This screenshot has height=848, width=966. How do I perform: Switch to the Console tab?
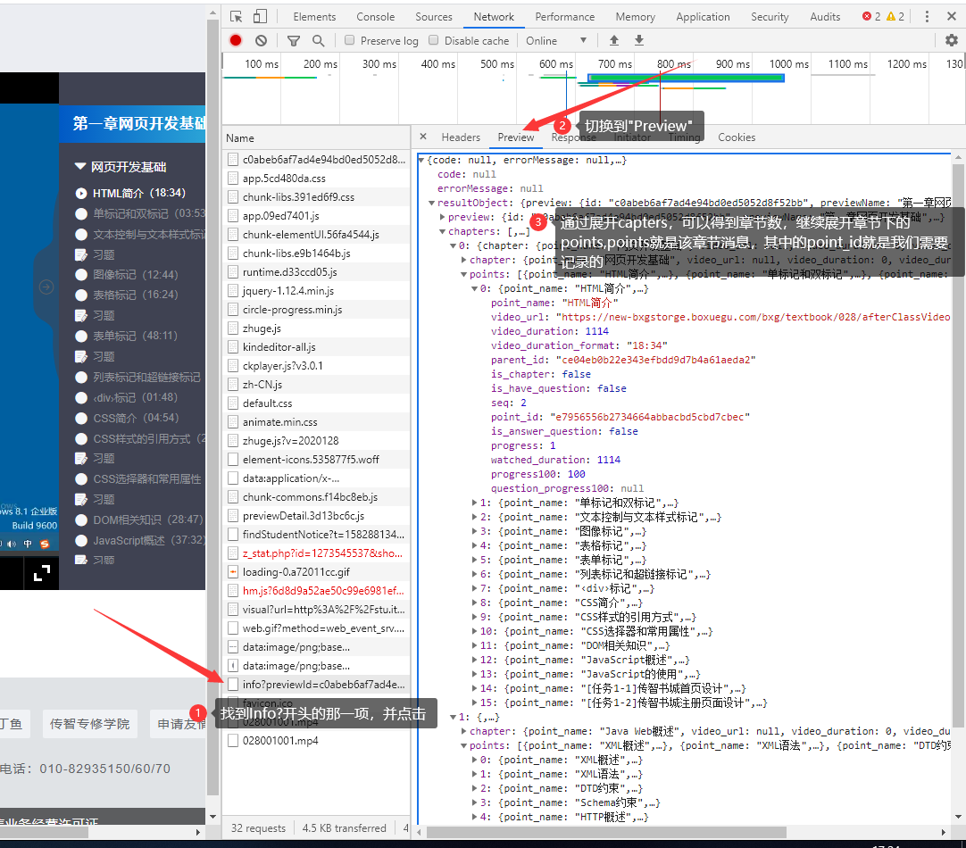pyautogui.click(x=375, y=16)
